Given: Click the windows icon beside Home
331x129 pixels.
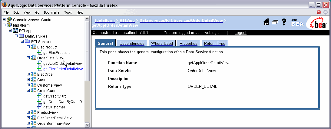Looking at the screenshot, I should [275, 22].
